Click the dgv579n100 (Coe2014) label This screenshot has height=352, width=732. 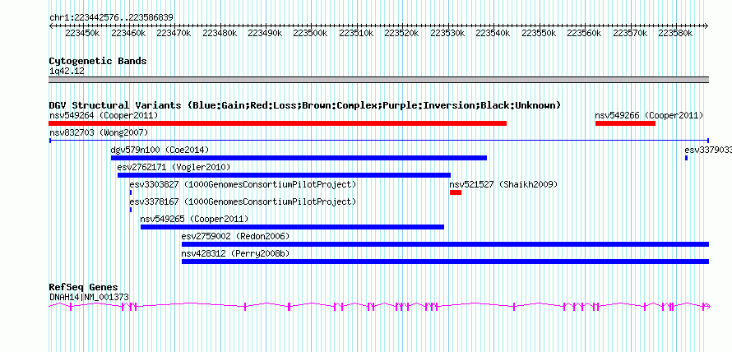(x=160, y=150)
